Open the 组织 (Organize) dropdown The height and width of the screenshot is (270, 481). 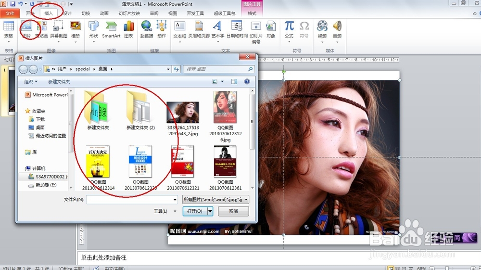31,82
